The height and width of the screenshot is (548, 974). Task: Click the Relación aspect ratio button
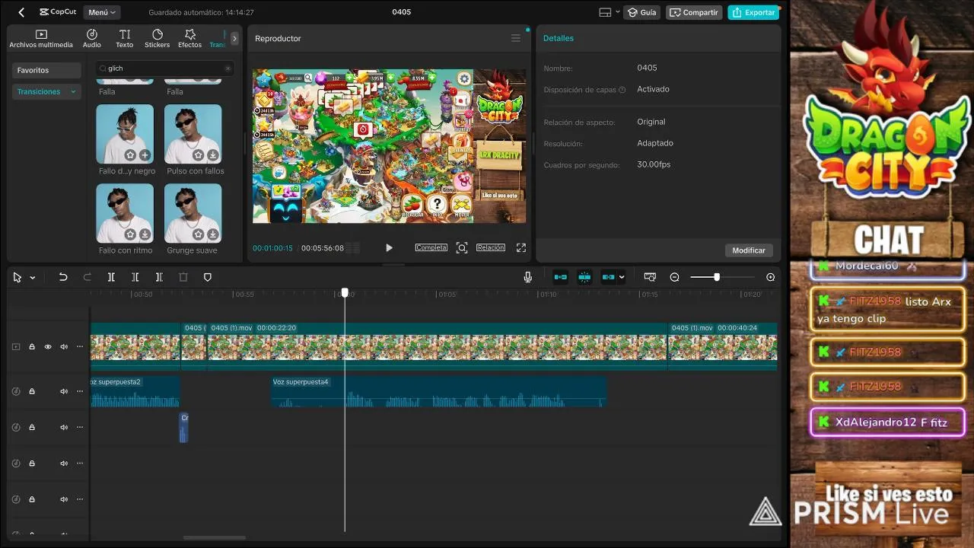491,247
